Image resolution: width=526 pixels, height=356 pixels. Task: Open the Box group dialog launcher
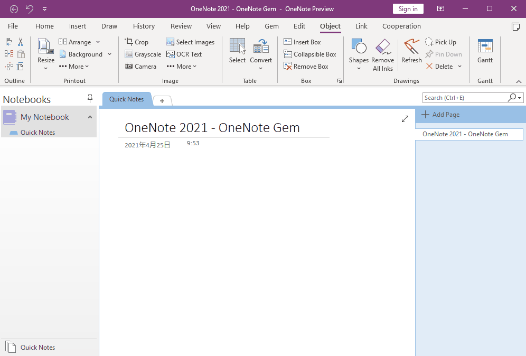click(340, 81)
